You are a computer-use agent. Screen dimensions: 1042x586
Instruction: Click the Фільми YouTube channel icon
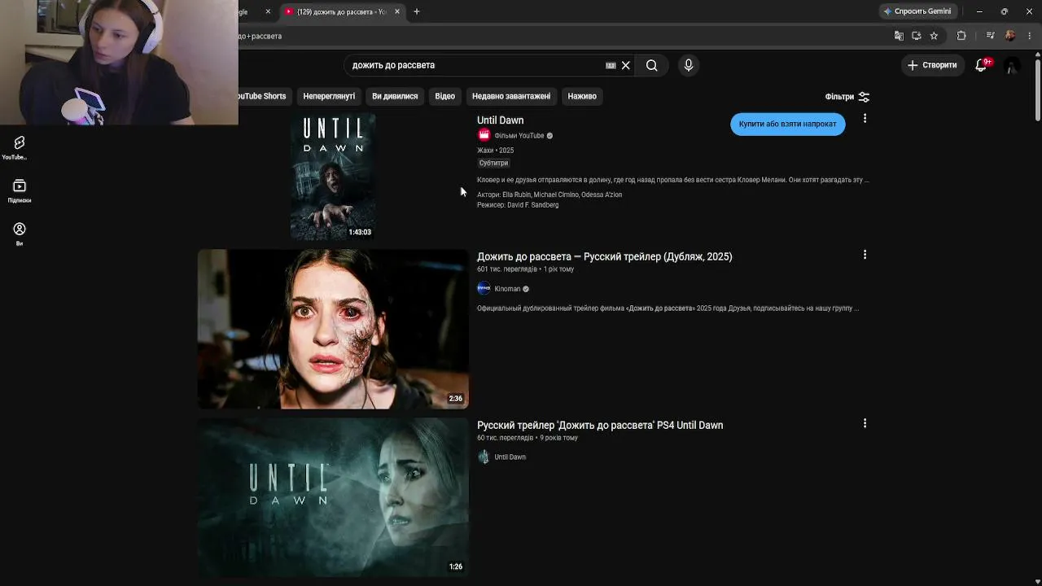point(484,135)
